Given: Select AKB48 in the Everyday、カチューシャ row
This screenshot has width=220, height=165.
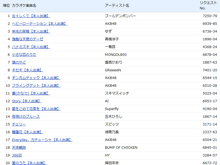Looking at the screenshot, I should click(111, 140).
